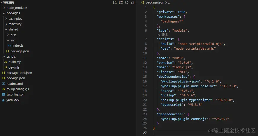Viewport: 258px width, 136px height.
Task: Click the braces icon beside package-lock.json
Action: coord(4,73)
